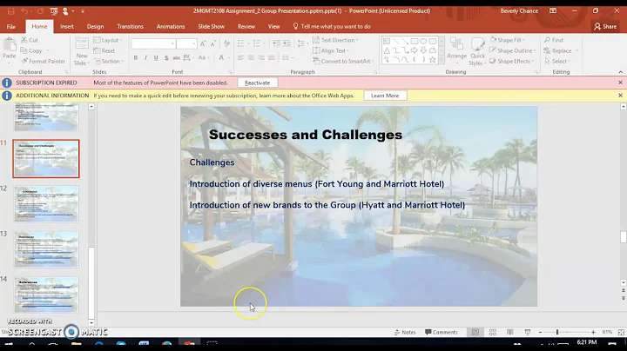Switch to the Design tab
The width and height of the screenshot is (627, 351).
(x=95, y=26)
